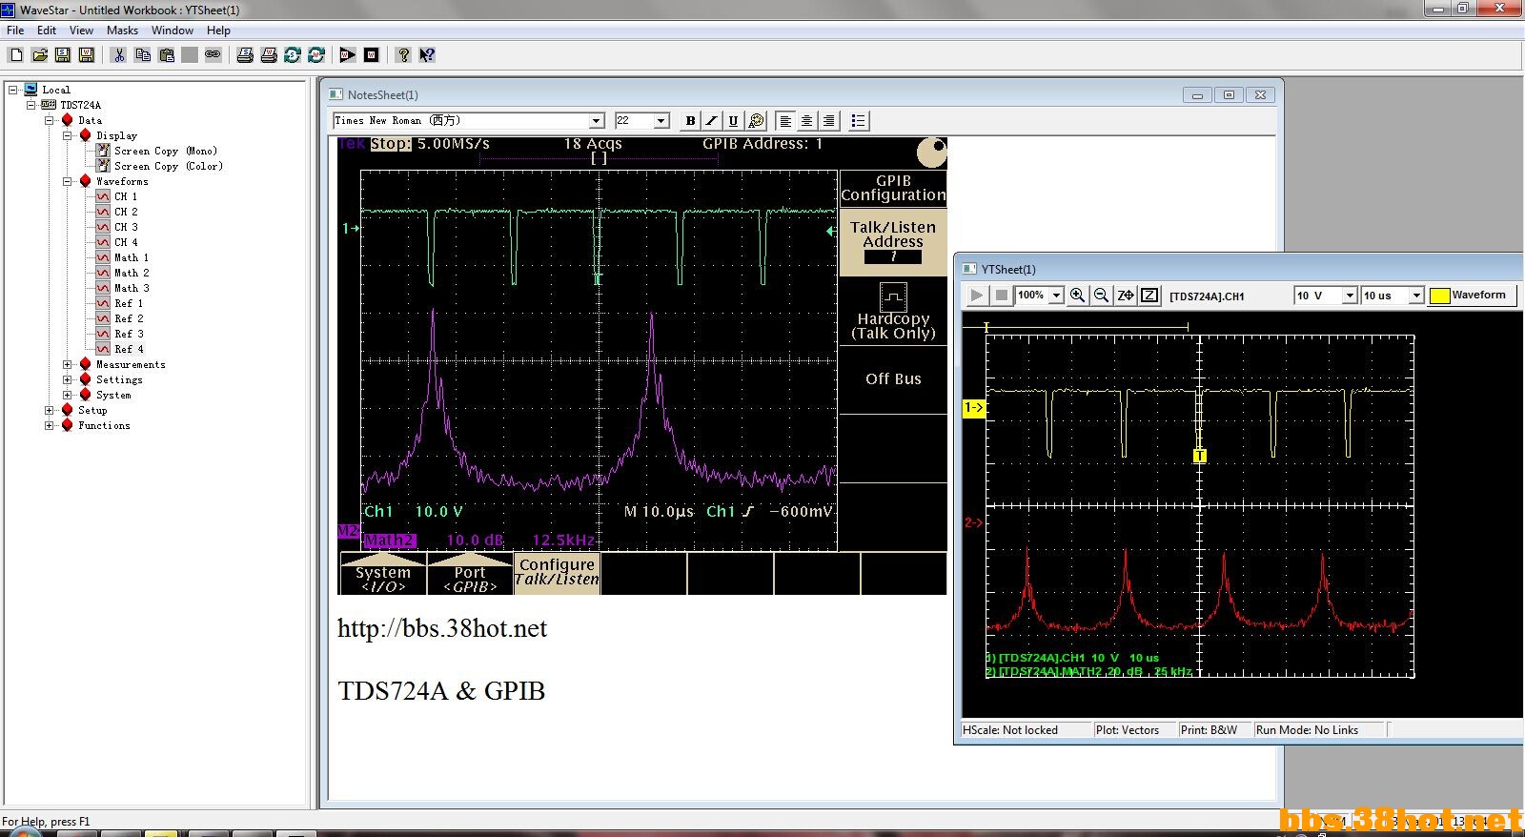Screen dimensions: 1525x837
Task: Click 'Run Mode: No Links' in status bar
Action: tap(1307, 730)
